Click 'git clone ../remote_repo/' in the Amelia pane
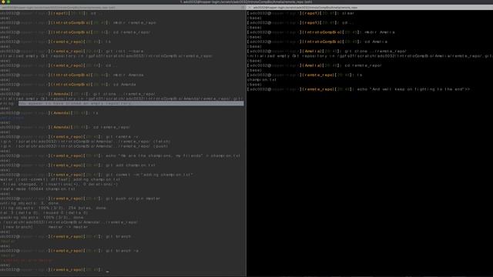The image size is (493, 277). coord(375,52)
